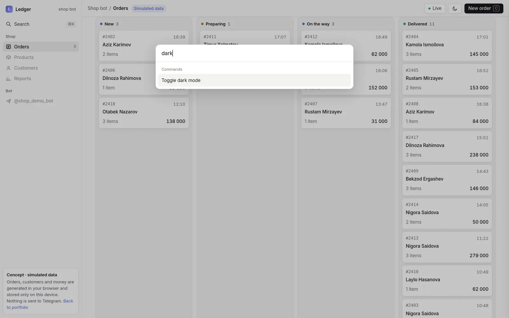Open order #2414 Nigora Saidova card

pos(447,214)
